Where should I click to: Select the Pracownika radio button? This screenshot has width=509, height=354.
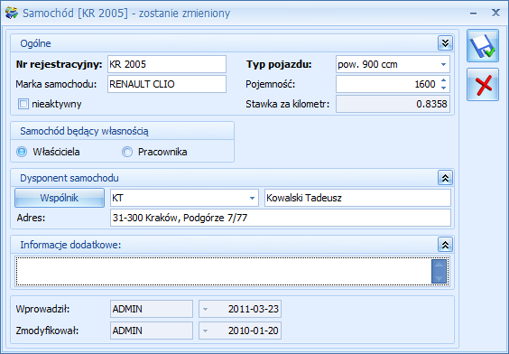point(127,152)
